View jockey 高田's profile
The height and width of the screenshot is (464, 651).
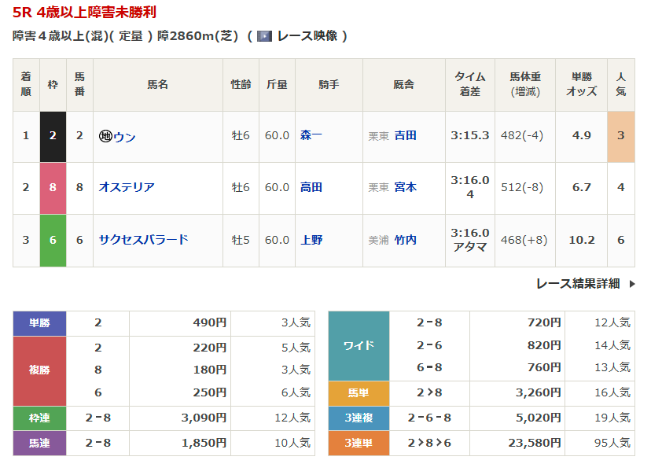pyautogui.click(x=311, y=187)
